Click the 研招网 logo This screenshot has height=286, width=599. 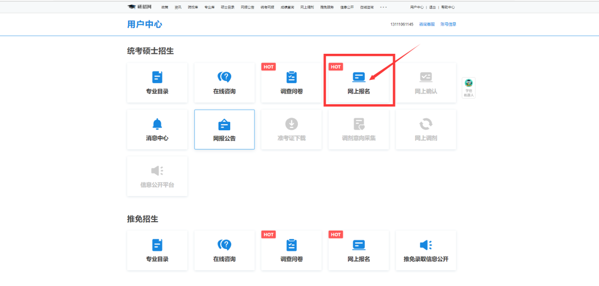139,7
